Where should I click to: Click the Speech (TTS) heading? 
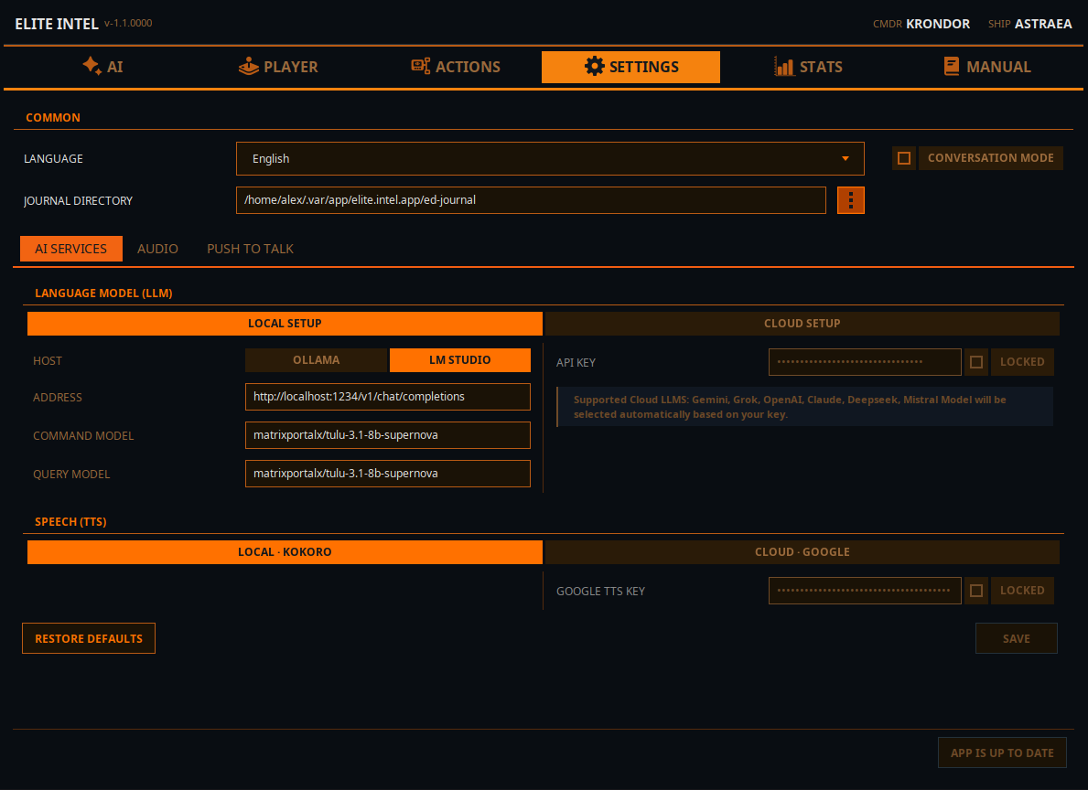click(x=70, y=521)
